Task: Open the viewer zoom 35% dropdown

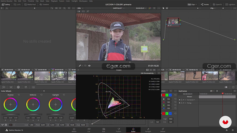Action: point(80,8)
